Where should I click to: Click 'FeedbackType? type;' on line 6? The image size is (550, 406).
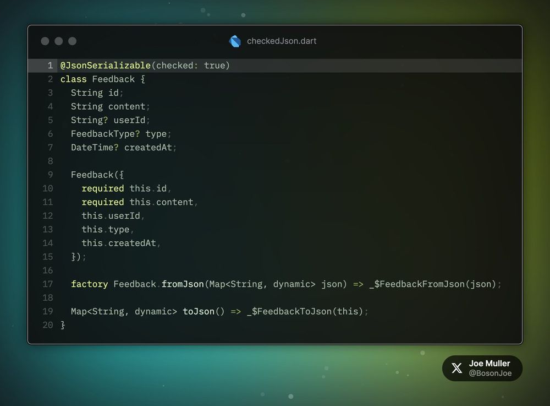pyautogui.click(x=121, y=134)
